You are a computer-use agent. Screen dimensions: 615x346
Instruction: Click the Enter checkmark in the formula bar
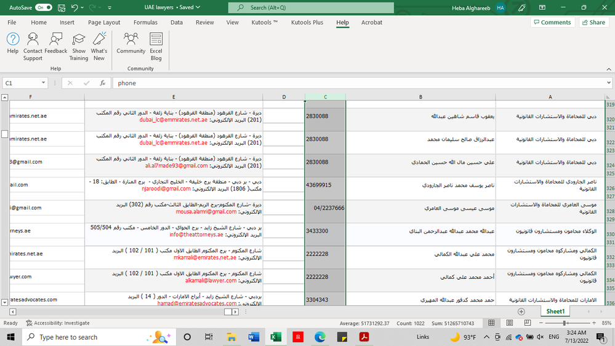pyautogui.click(x=86, y=82)
